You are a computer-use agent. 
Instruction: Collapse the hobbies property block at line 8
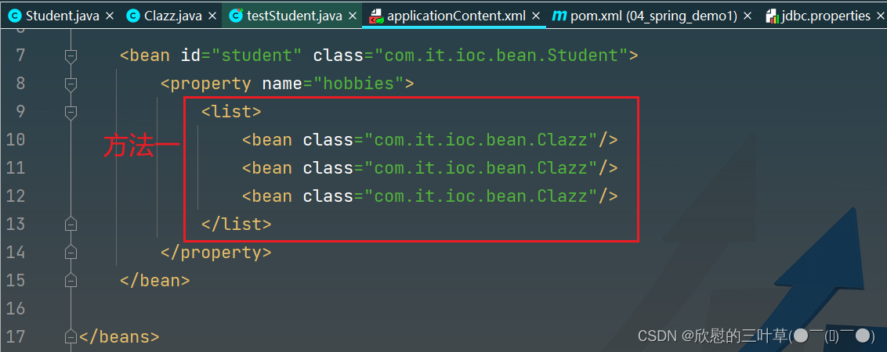point(71,84)
